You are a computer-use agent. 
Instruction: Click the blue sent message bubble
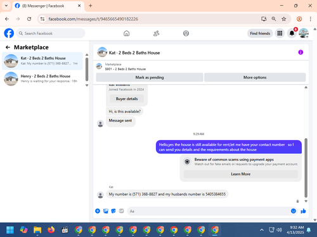pyautogui.click(x=229, y=147)
